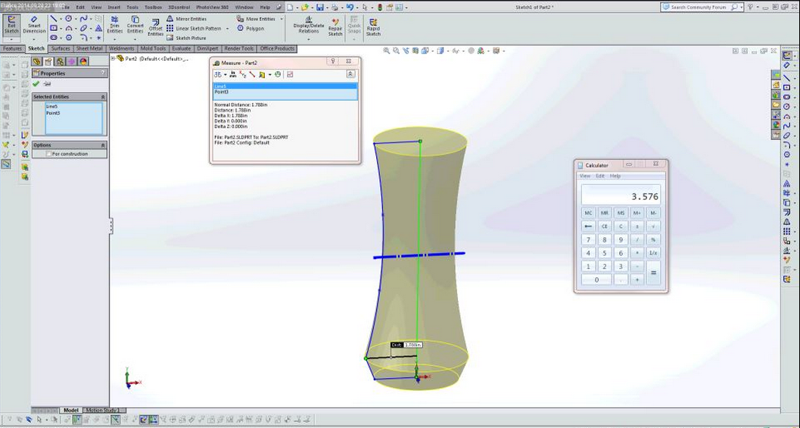The width and height of the screenshot is (800, 428).
Task: Collapse the Selected Entities section
Action: pos(103,97)
